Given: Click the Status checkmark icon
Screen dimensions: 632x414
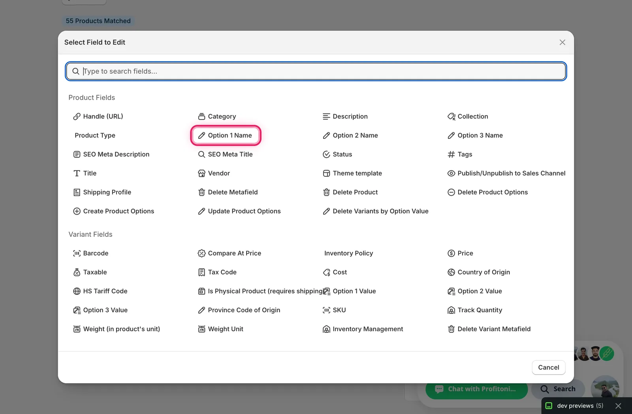Looking at the screenshot, I should [x=326, y=154].
